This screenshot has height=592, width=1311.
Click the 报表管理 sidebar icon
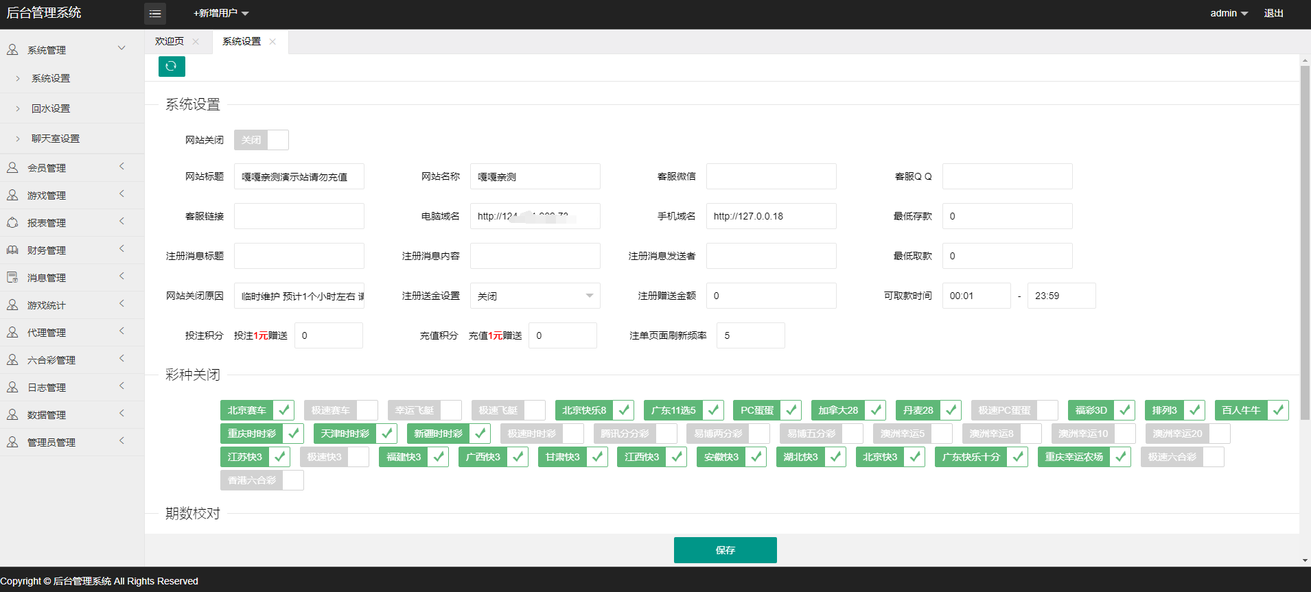click(x=12, y=223)
